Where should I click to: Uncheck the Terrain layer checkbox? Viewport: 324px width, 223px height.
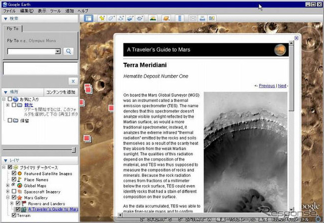[x=14, y=215]
